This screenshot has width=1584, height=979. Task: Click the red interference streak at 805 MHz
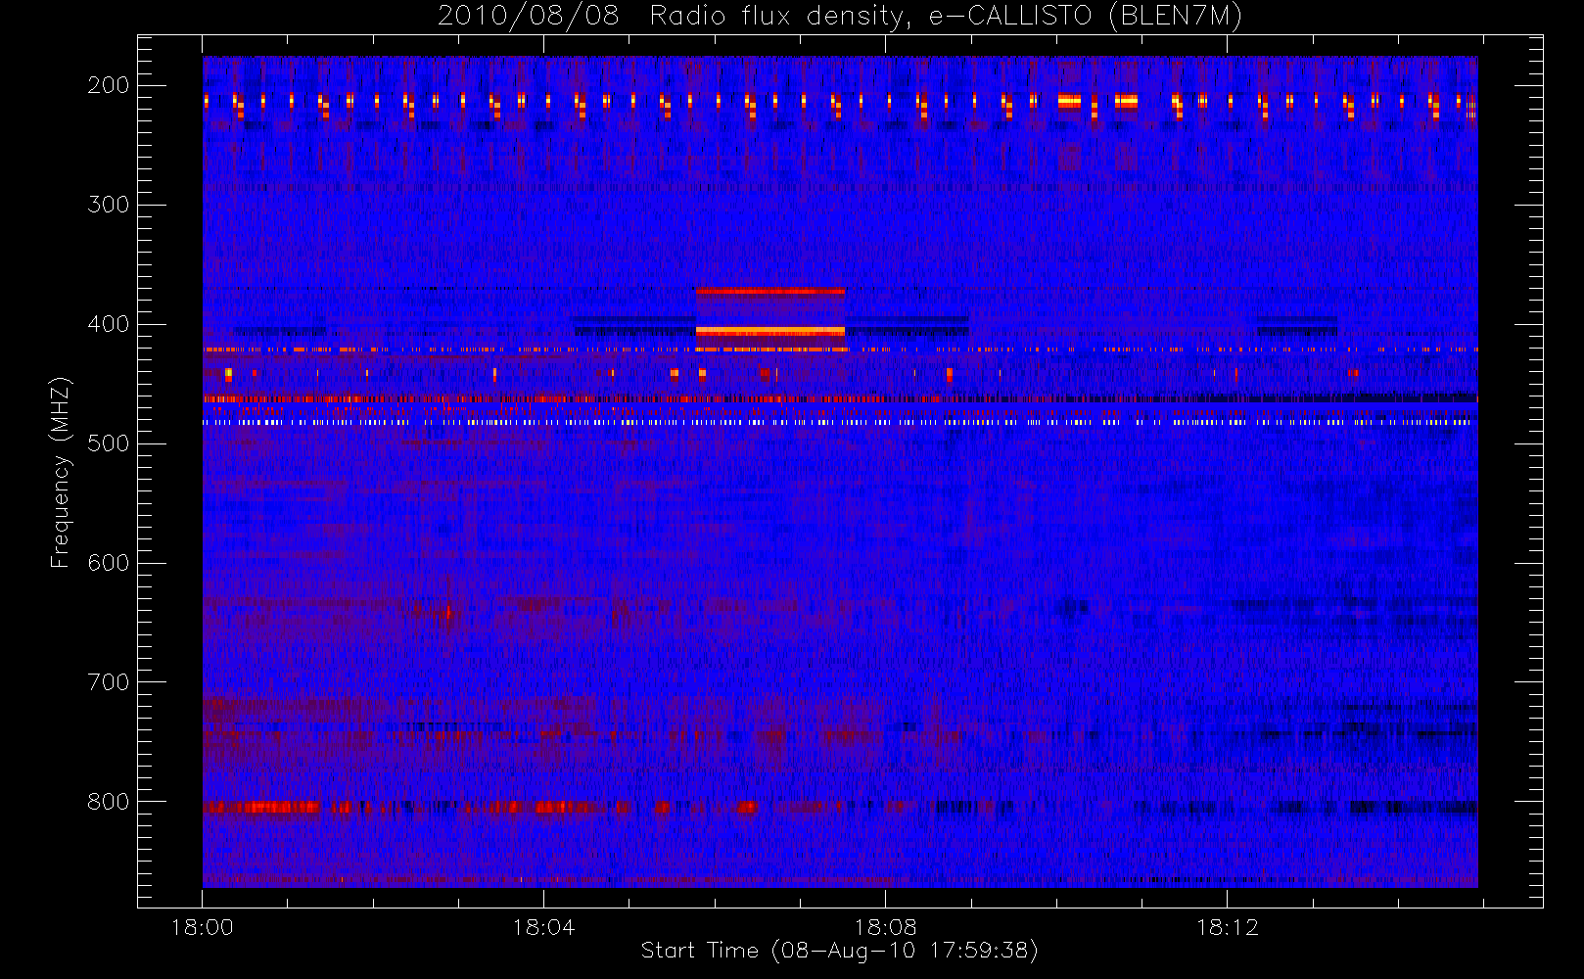261,807
